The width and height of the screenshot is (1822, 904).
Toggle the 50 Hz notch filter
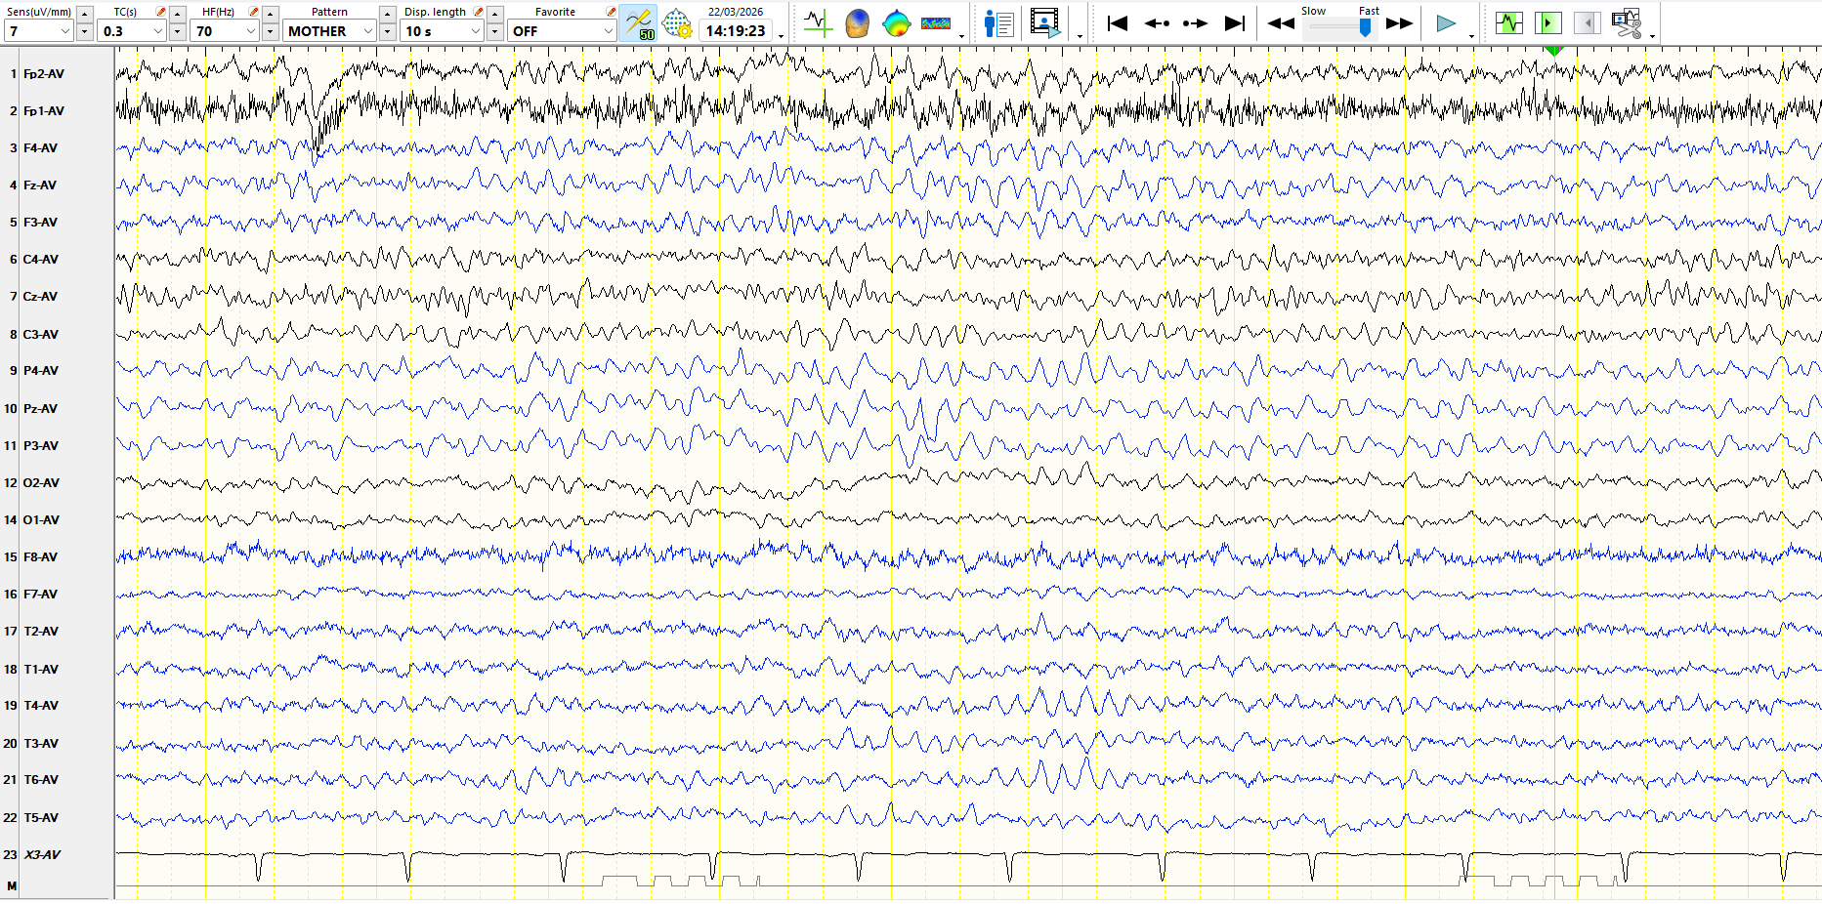coord(638,23)
